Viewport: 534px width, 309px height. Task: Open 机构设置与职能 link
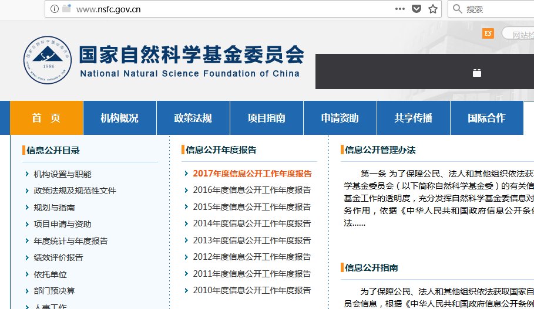coord(63,174)
